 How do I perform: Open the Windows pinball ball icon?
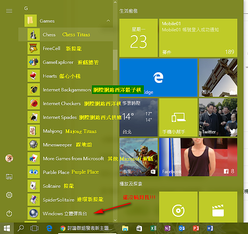pyautogui.click(x=34, y=213)
